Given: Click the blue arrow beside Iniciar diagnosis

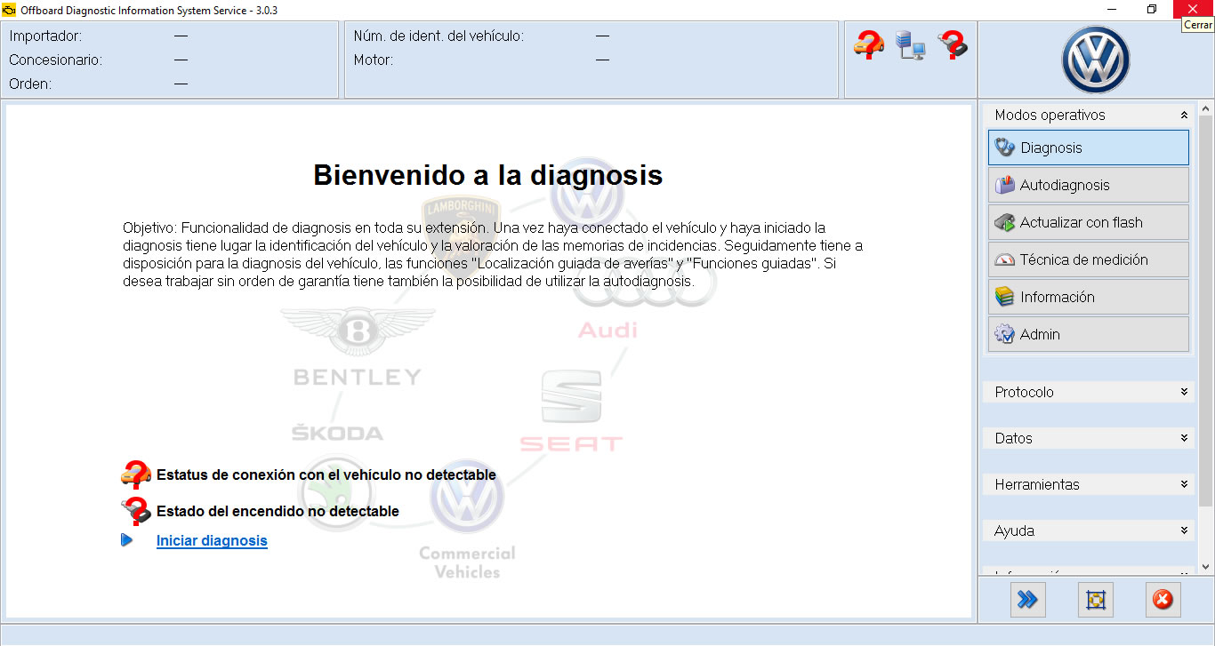Looking at the screenshot, I should point(126,539).
